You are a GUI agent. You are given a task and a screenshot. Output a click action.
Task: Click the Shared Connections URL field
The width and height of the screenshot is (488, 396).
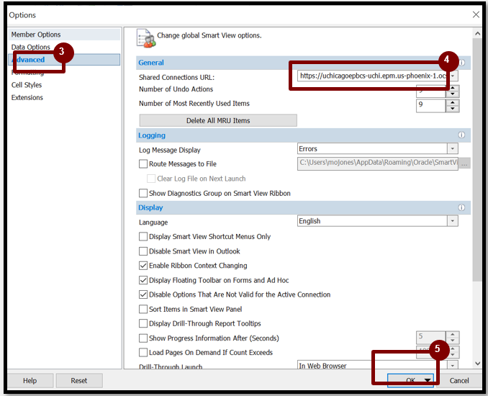[x=373, y=76]
